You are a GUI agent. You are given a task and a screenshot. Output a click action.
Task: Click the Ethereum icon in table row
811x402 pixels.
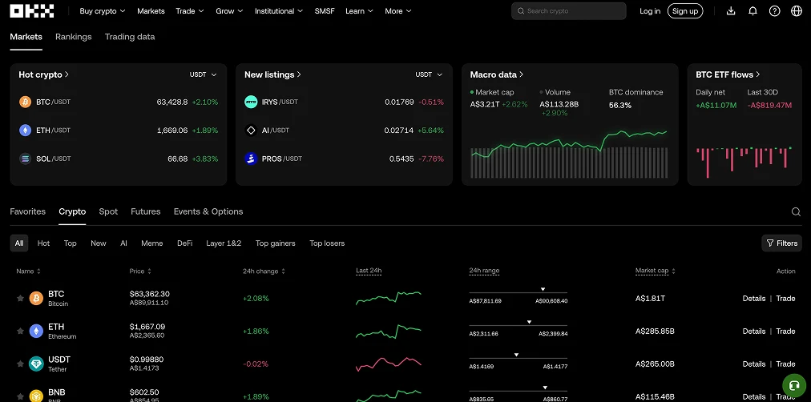[x=36, y=332]
